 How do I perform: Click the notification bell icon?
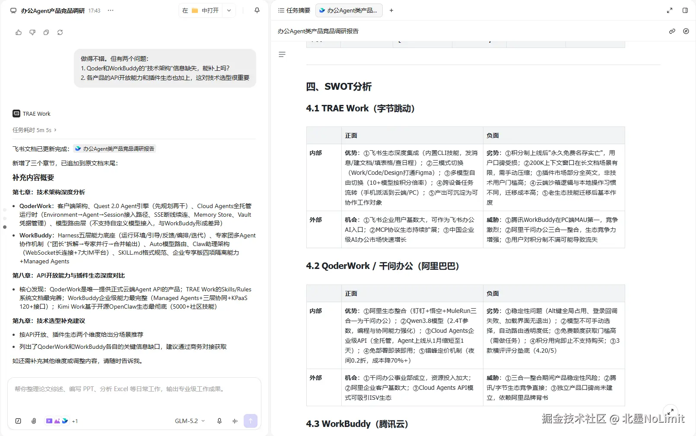point(257,10)
